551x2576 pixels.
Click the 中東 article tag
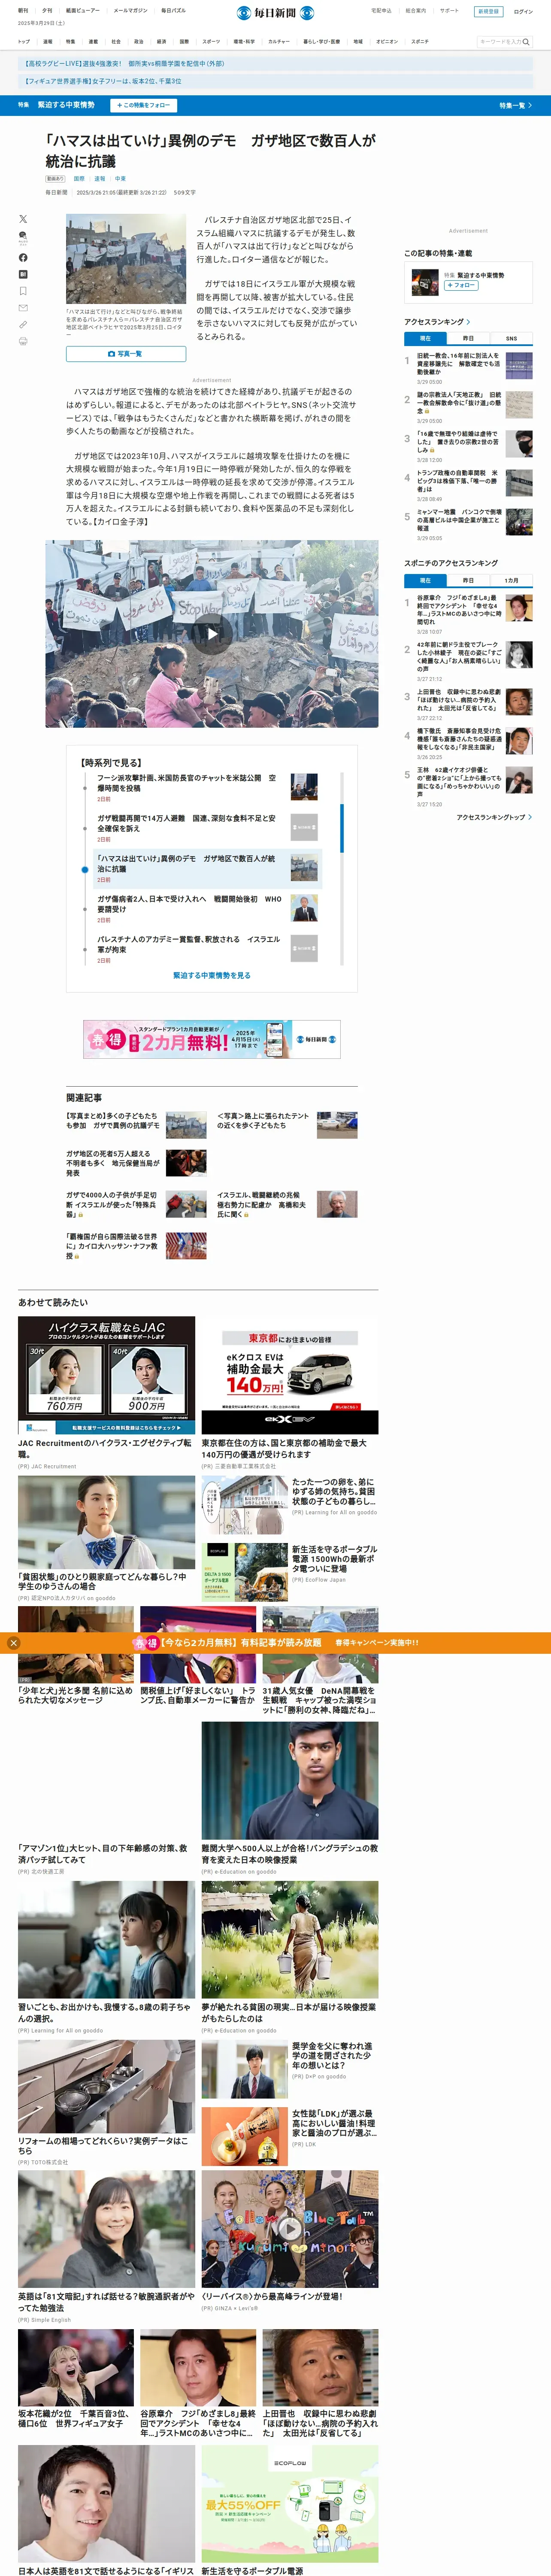click(x=120, y=179)
